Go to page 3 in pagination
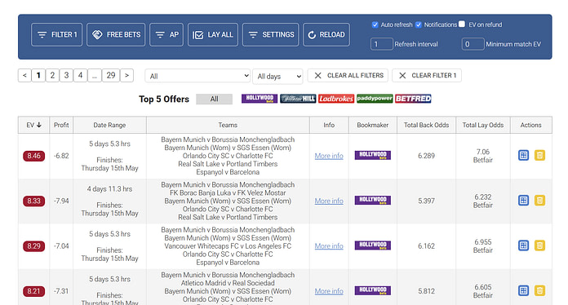This screenshot has height=305, width=568. coord(66,75)
